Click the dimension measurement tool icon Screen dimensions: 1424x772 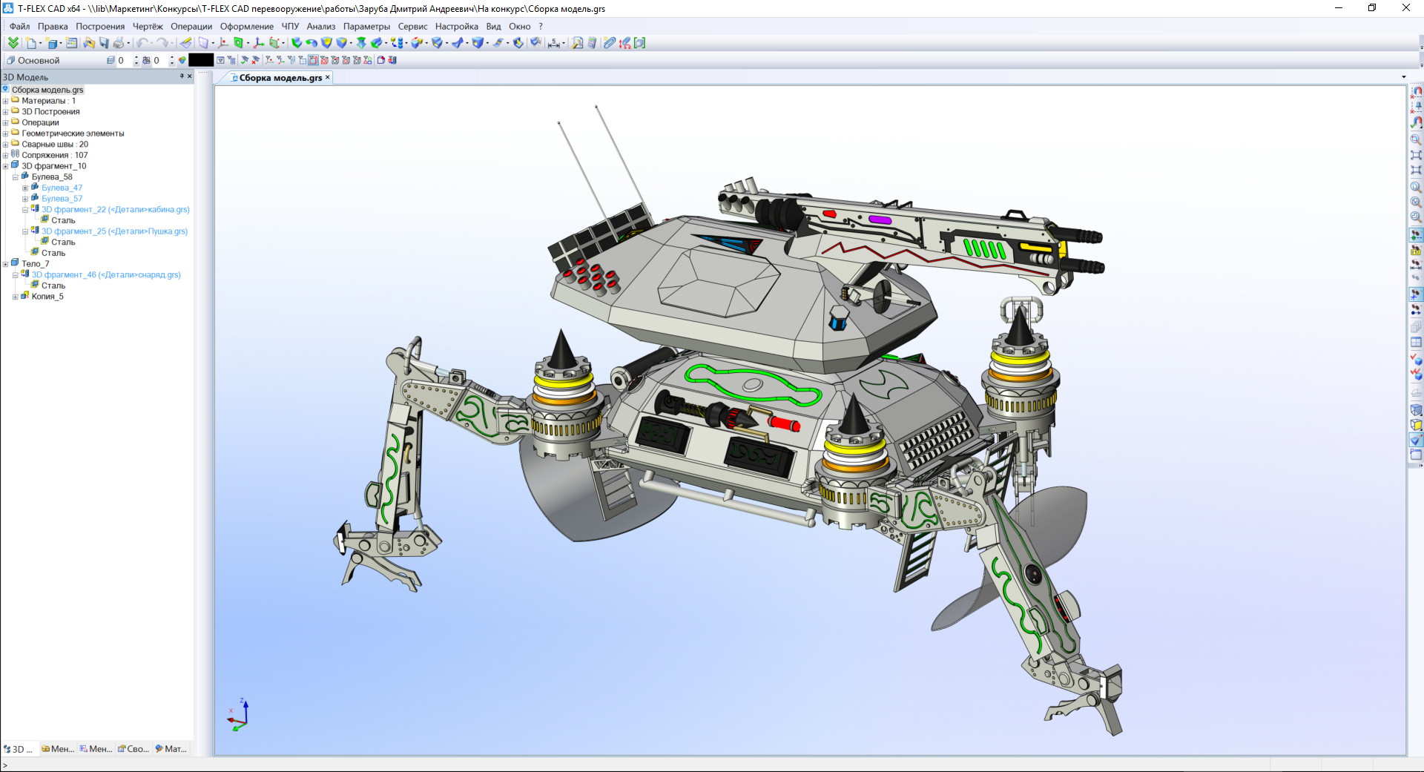[x=553, y=43]
